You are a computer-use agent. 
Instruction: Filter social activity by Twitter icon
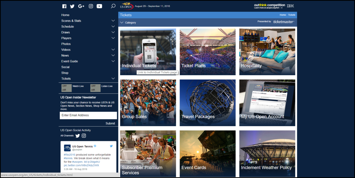tap(78, 136)
